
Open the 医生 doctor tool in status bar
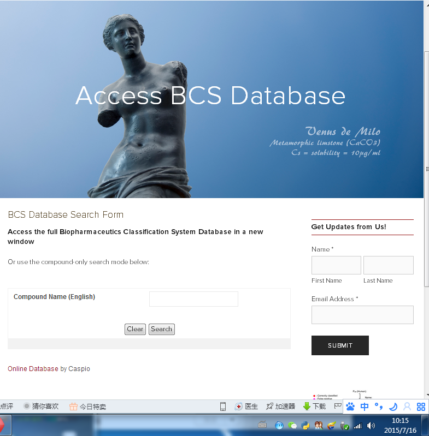tap(246, 407)
